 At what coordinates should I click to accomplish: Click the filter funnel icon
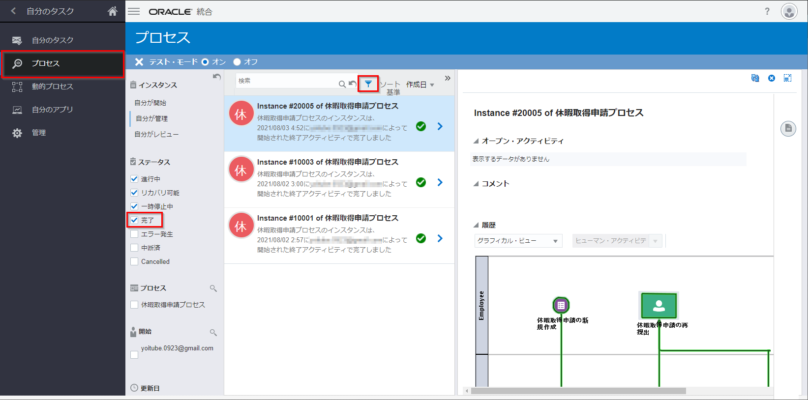pos(368,84)
